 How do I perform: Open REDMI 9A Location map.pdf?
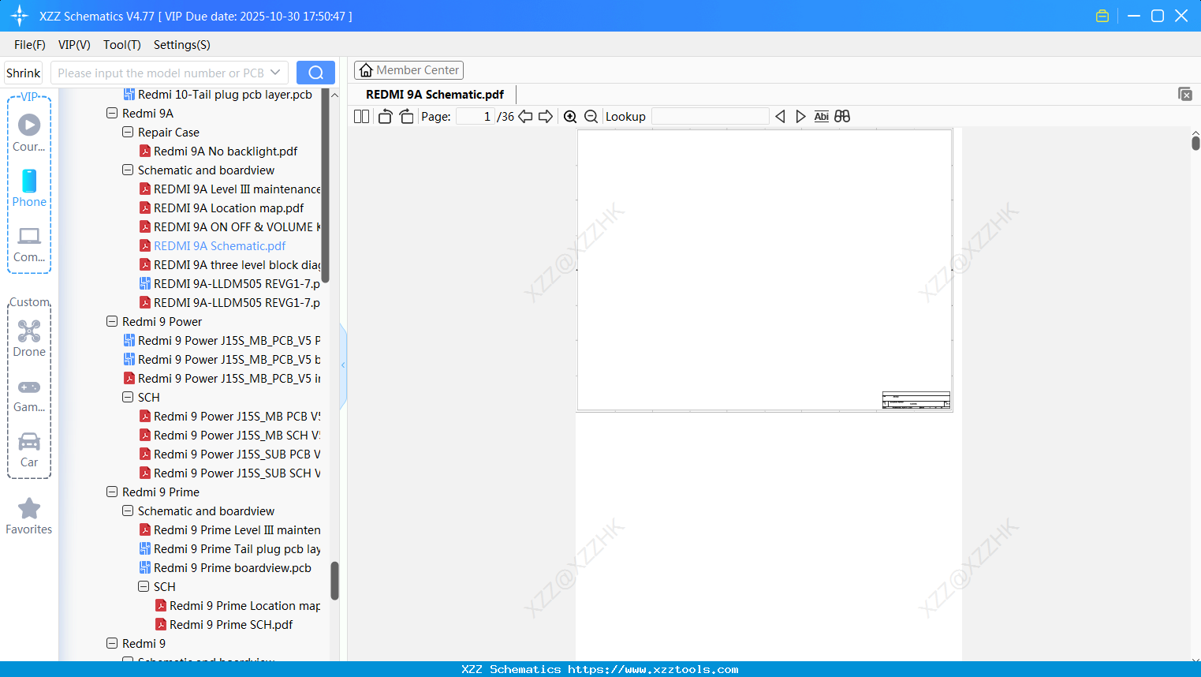[222, 208]
